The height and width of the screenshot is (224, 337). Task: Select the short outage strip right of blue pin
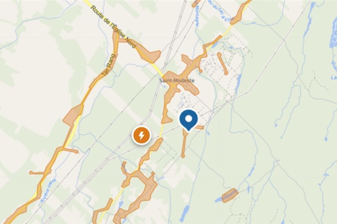pos(199,127)
